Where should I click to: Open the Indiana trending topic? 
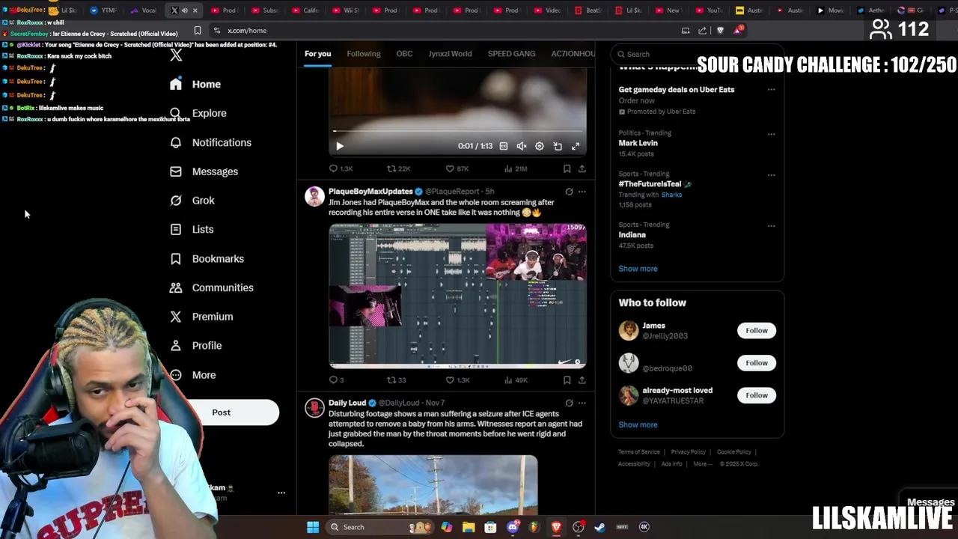[x=632, y=235]
